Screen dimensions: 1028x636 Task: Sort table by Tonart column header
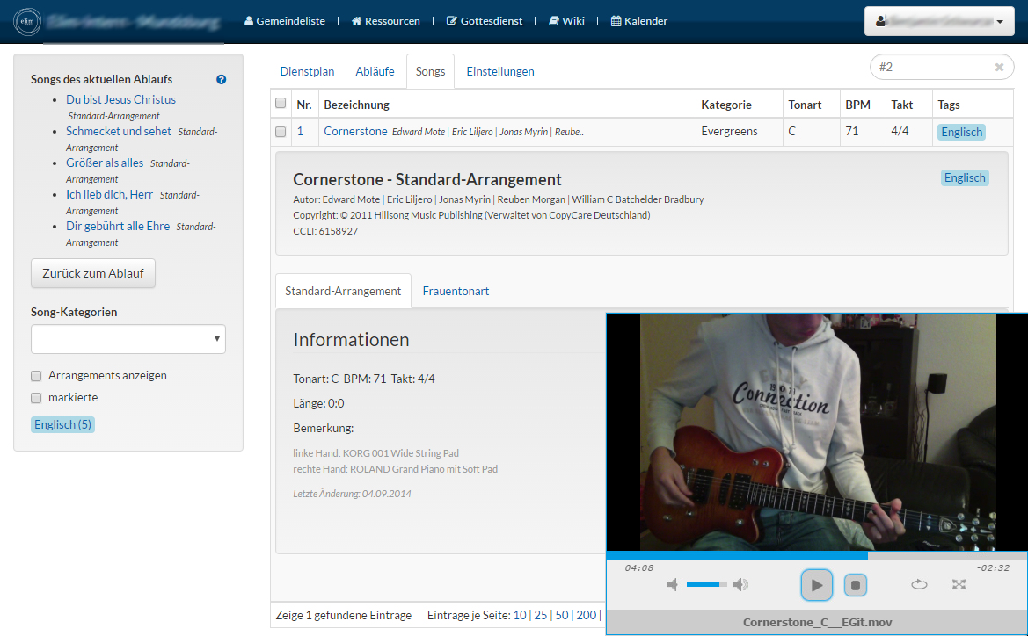pyautogui.click(x=805, y=105)
